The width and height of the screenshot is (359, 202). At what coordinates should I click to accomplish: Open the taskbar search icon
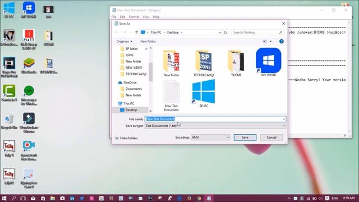[13, 198]
